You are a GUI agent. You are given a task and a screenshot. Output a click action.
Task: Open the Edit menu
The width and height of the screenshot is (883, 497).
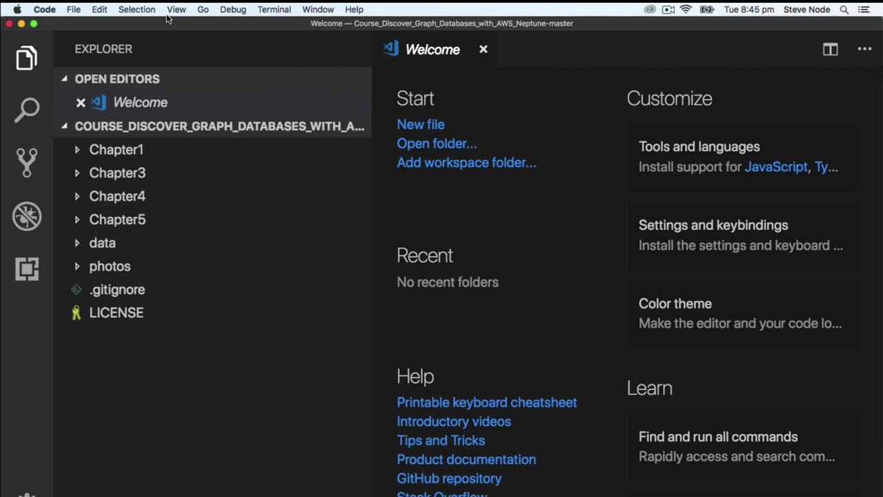pos(99,10)
